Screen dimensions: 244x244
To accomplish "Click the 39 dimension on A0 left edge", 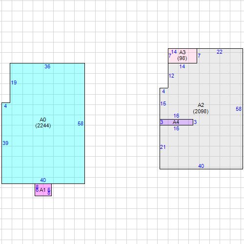I will click(x=5, y=143).
